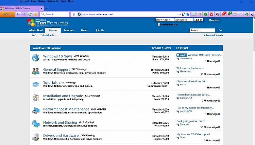Screen dimensions: 255x145
Task: Open 'Configuring a new router' thread
Action: coord(191,121)
